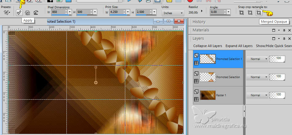Image resolution: width=292 pixels, height=135 pixels.
Task: Hide the Promoted Selection layer
Action: tap(196, 81)
